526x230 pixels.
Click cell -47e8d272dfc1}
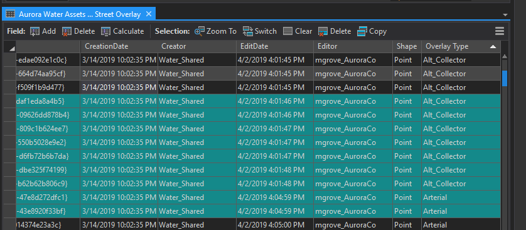48,197
